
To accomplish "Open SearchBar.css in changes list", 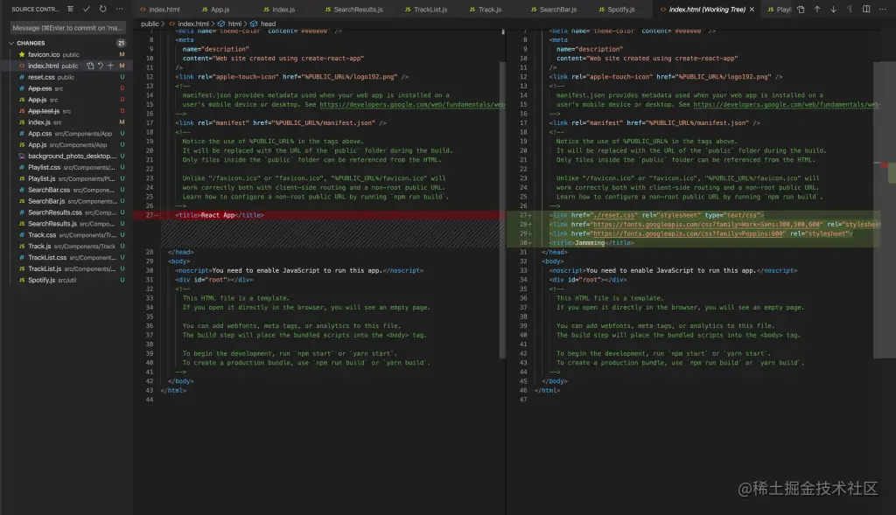I will click(x=68, y=190).
